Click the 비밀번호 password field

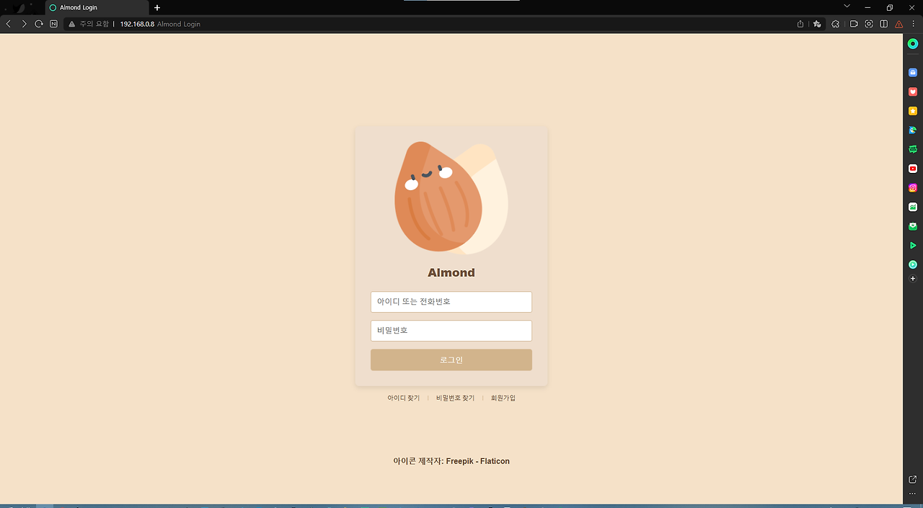tap(451, 331)
